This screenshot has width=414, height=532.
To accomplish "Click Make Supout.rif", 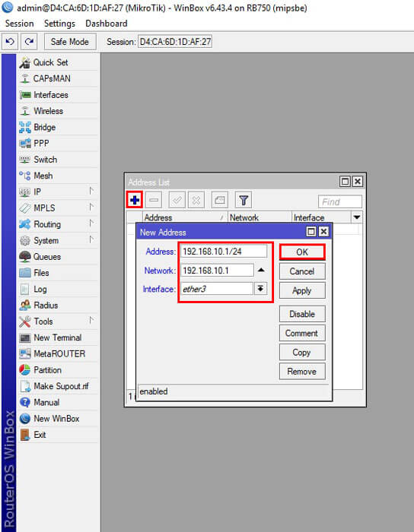I will pos(58,386).
